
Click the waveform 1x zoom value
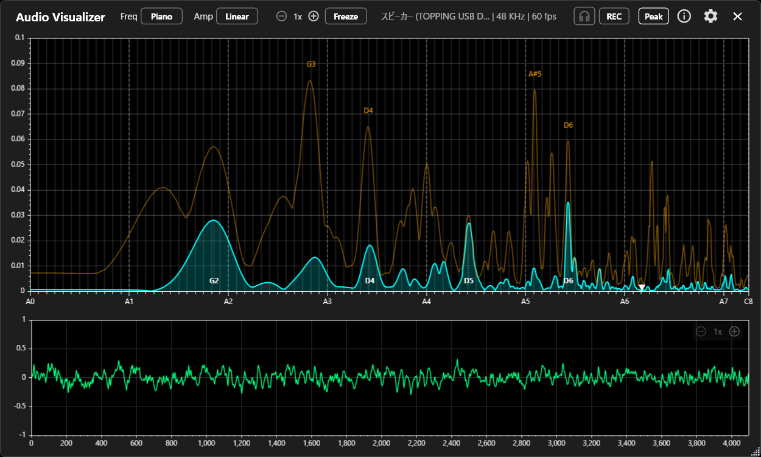coord(718,331)
